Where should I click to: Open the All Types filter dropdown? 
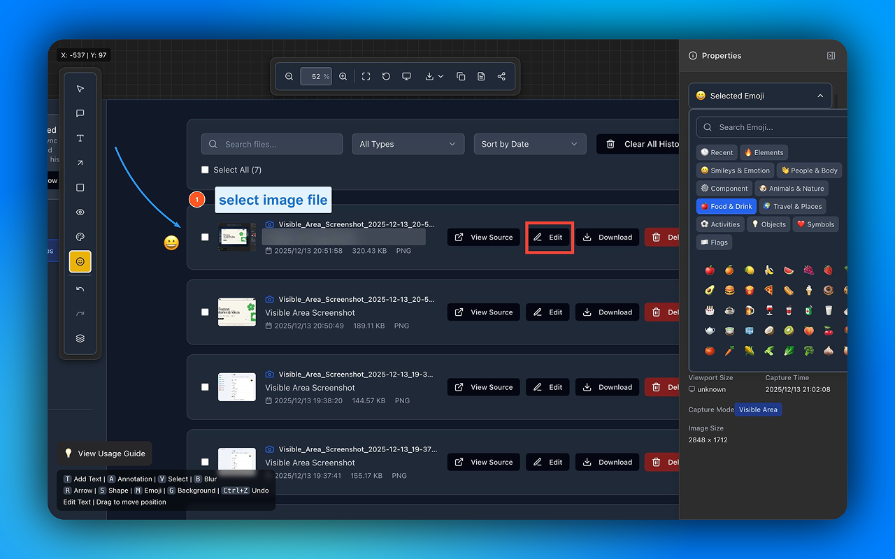point(408,144)
